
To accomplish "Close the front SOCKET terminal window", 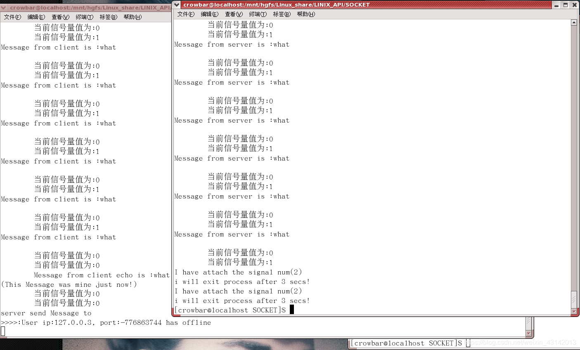I will (574, 5).
